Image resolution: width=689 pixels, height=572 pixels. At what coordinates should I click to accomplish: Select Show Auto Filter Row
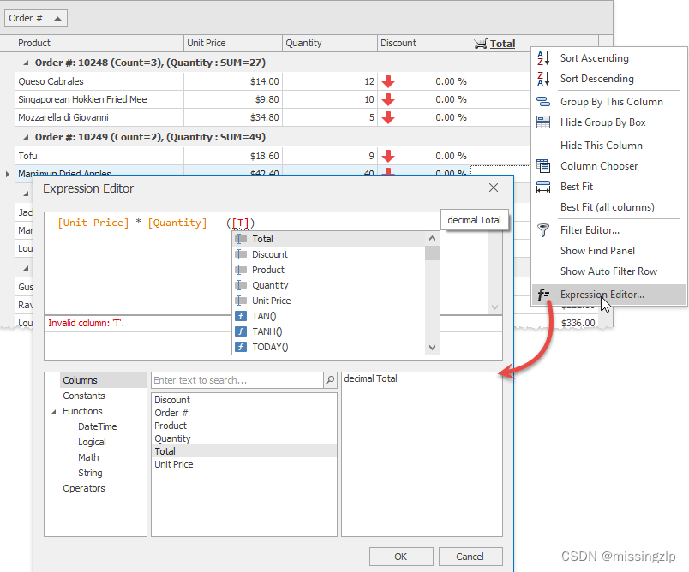tap(609, 271)
